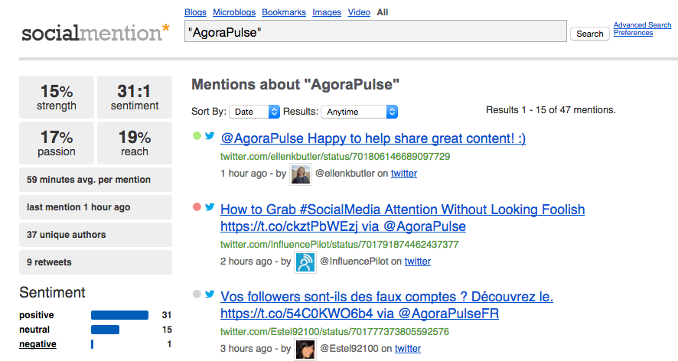Image resolution: width=678 pixels, height=361 pixels.
Task: Click the Twitter bird icon beside the Vos followers mention
Action: (x=210, y=294)
